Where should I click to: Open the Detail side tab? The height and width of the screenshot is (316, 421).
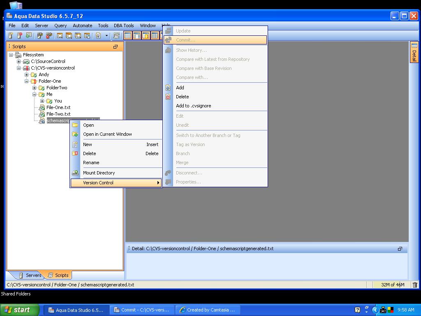pyautogui.click(x=414, y=52)
